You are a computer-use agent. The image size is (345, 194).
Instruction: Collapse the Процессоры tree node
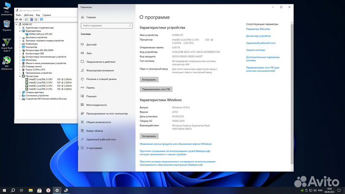(x=20, y=76)
